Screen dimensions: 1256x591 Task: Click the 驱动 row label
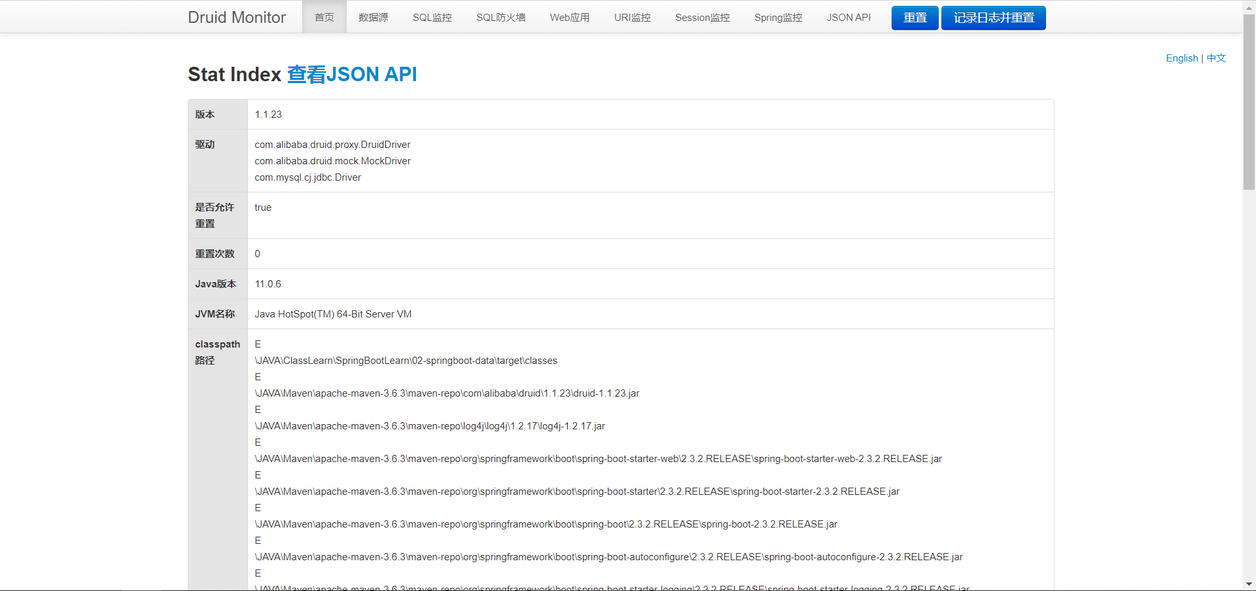pyautogui.click(x=205, y=145)
